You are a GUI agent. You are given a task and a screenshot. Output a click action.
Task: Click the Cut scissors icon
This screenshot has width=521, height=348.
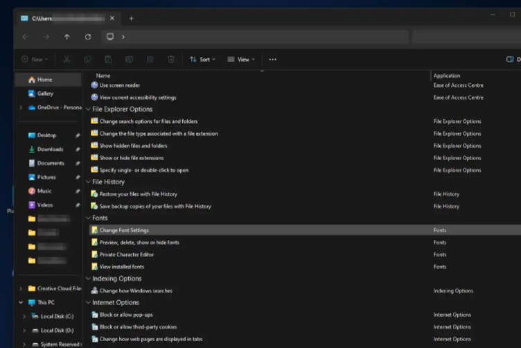(x=67, y=60)
